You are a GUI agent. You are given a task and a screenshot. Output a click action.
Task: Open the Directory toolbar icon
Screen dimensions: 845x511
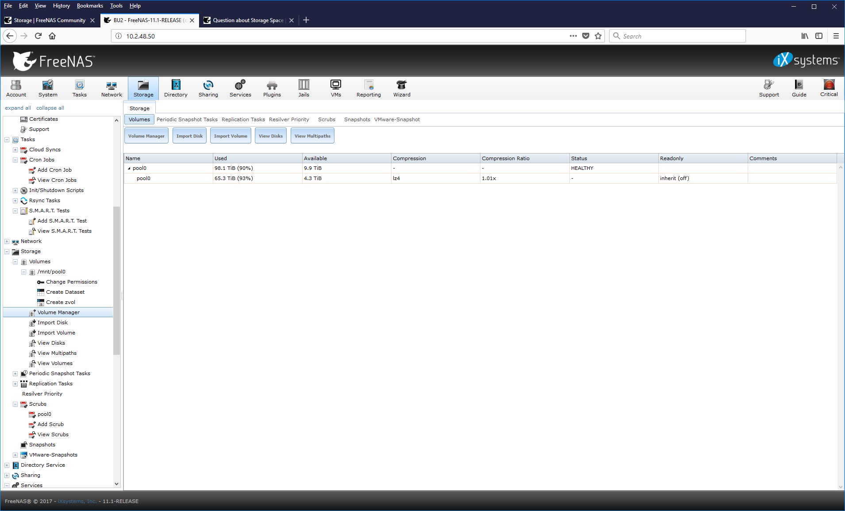[176, 88]
